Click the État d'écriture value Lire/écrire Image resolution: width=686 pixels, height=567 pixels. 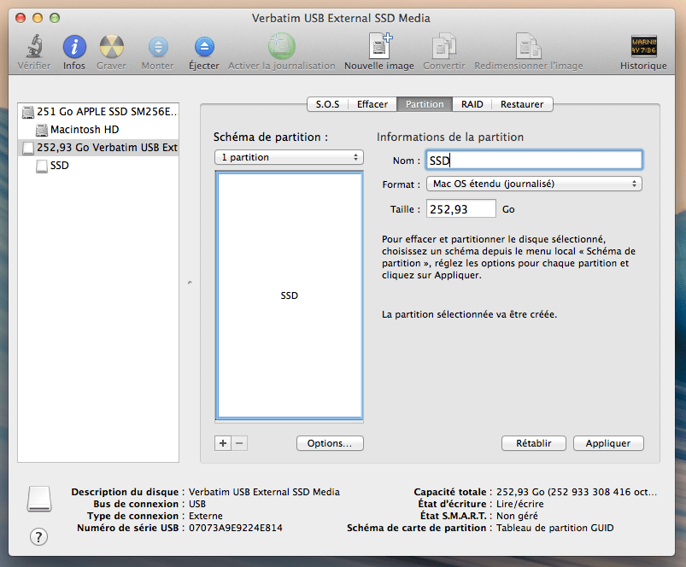pyautogui.click(x=519, y=504)
